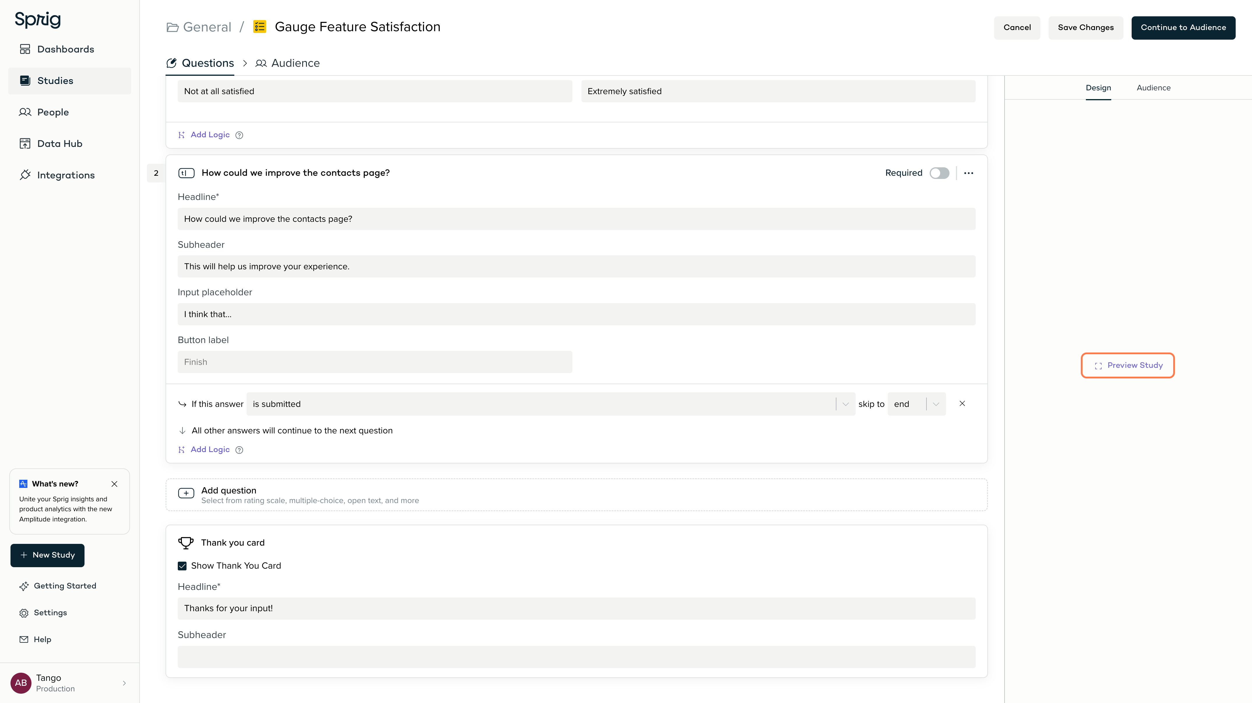Click the skip arrow icon before 'If this answer'

point(182,405)
